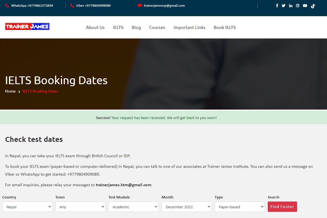Screen dimensions: 327x218
Task: Click the Twitter bird icon
Action: click(283, 6)
